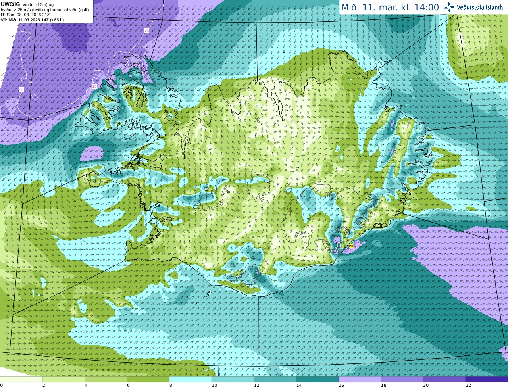Image resolution: width=508 pixels, height=388 pixels.
Task: Click the legend scale value 4
Action: pyautogui.click(x=86, y=385)
